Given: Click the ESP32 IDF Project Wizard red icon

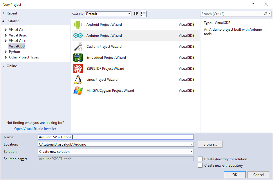Looking at the screenshot, I should (x=78, y=69).
